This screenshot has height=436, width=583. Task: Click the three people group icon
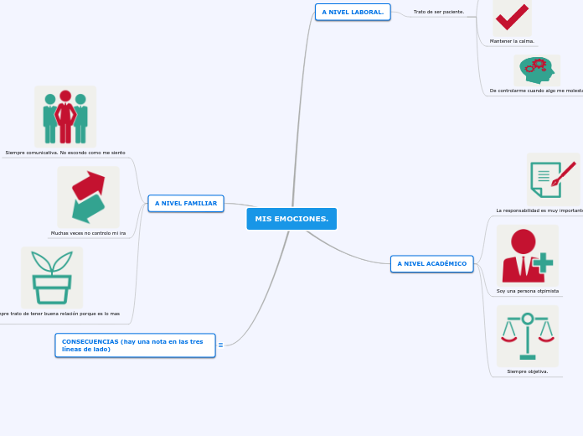click(65, 117)
